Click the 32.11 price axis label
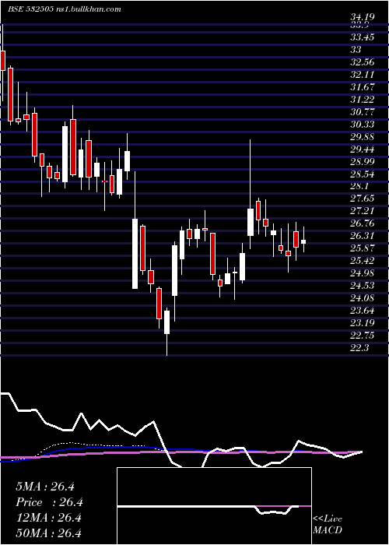 363,75
